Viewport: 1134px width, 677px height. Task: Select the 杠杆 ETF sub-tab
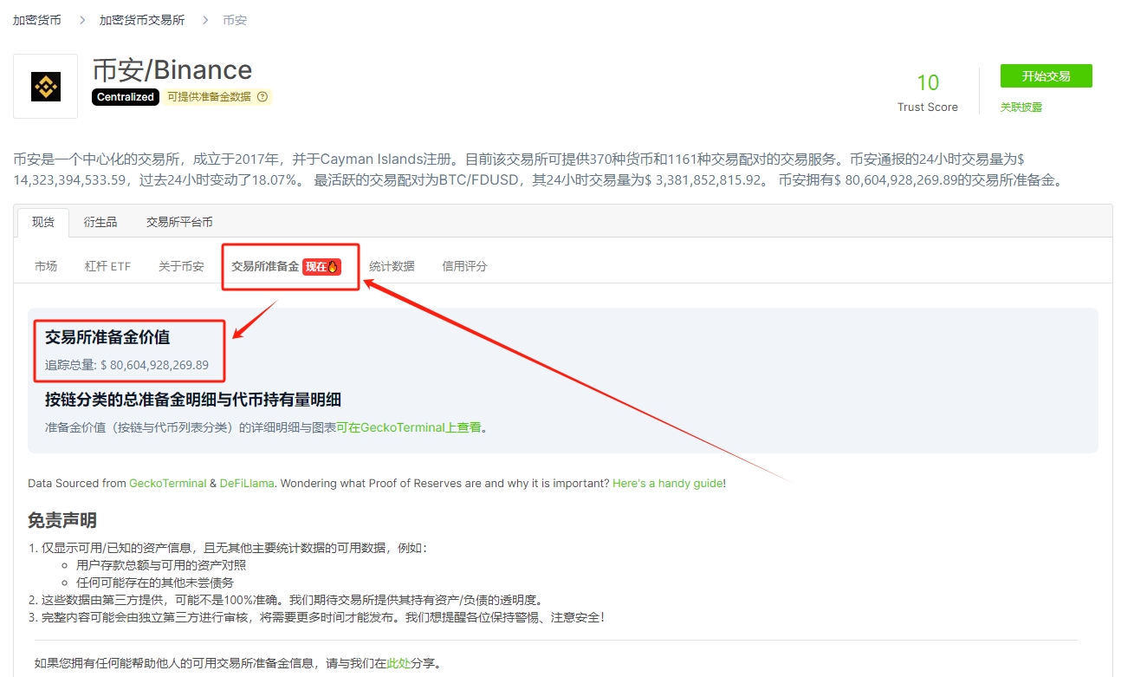tap(108, 266)
